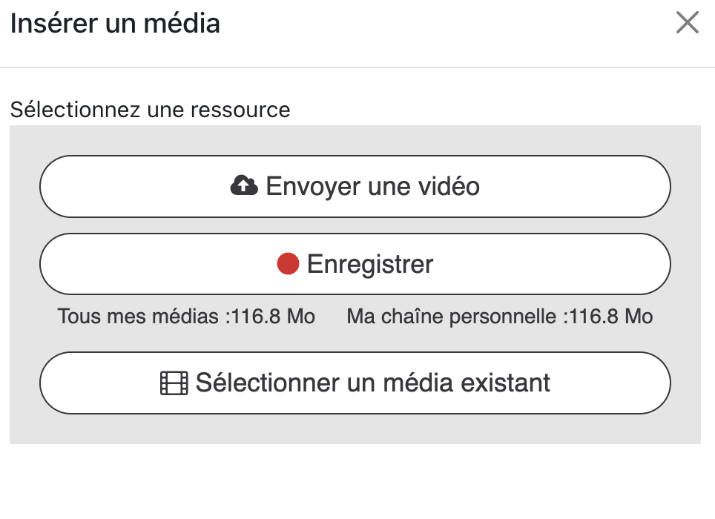Open Sélectionner un média existant
This screenshot has height=519, width=715.
click(355, 383)
